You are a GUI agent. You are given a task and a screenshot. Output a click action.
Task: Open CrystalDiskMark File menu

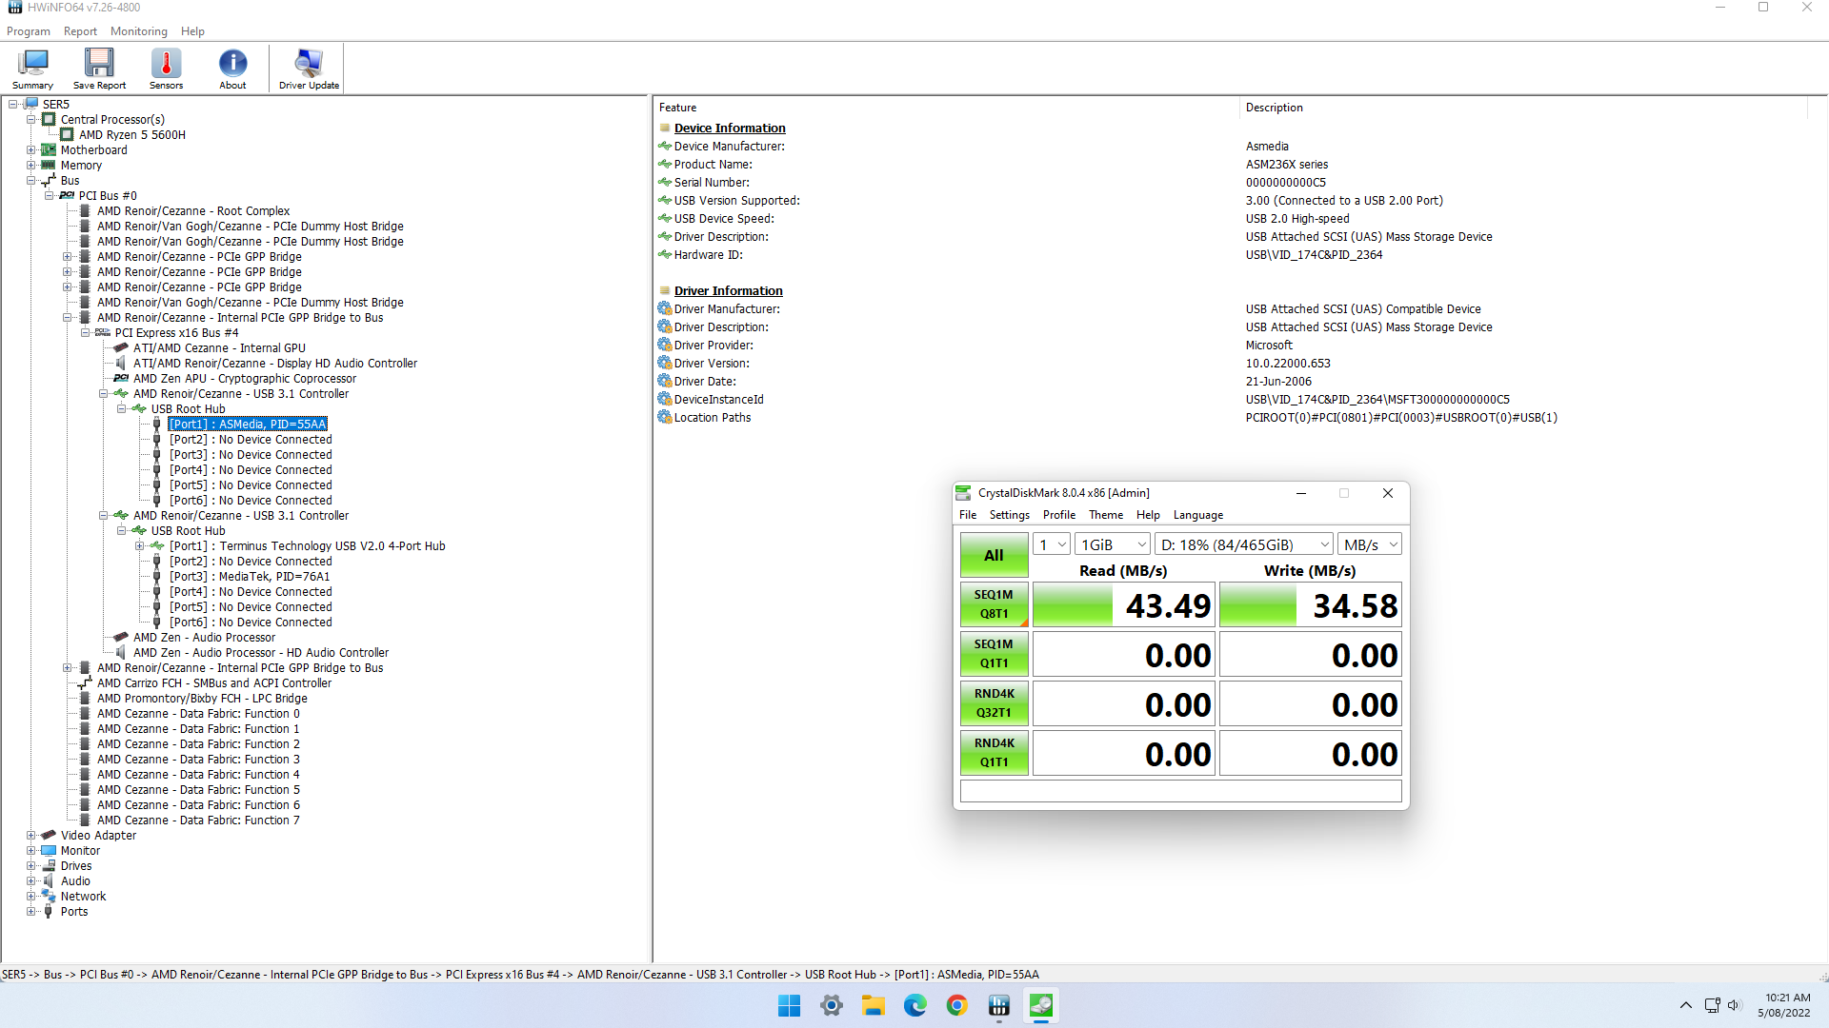coord(968,515)
